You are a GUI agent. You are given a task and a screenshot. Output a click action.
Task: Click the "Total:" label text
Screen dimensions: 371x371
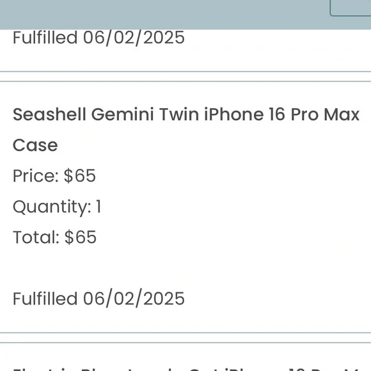click(x=36, y=237)
